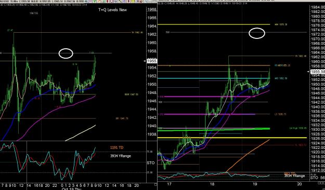Click date 17 on right chart time axis
The image size is (325, 190).
coord(170,184)
